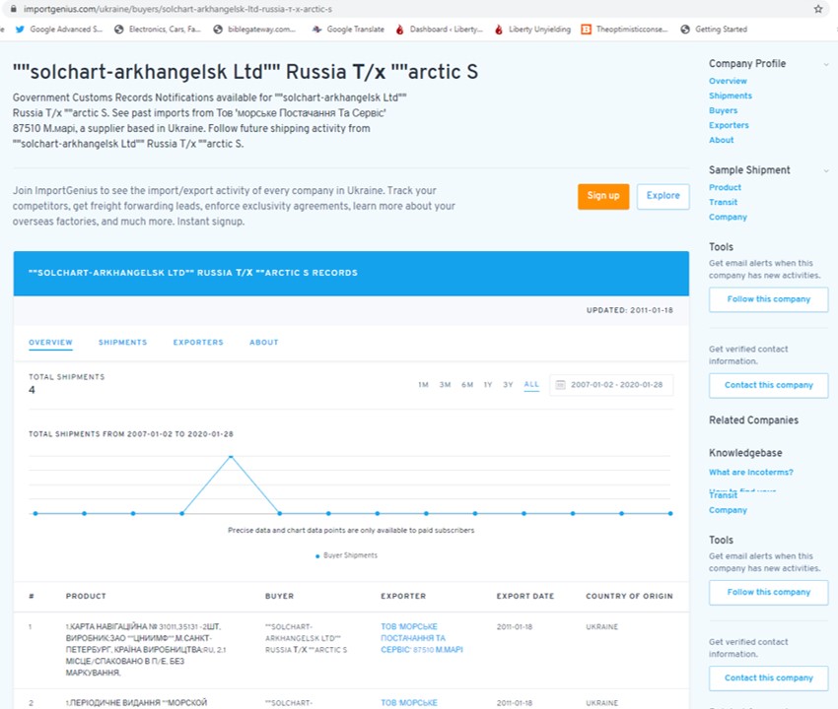838x709 pixels.
Task: Open the Google Advanced Search bookmark
Action: (59, 30)
